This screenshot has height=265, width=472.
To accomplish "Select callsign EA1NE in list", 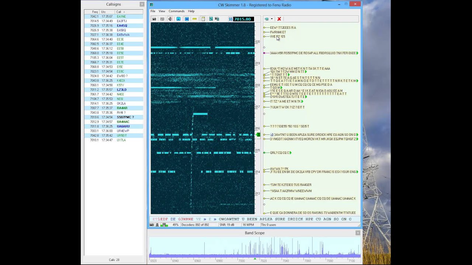I will [x=114, y=17].
